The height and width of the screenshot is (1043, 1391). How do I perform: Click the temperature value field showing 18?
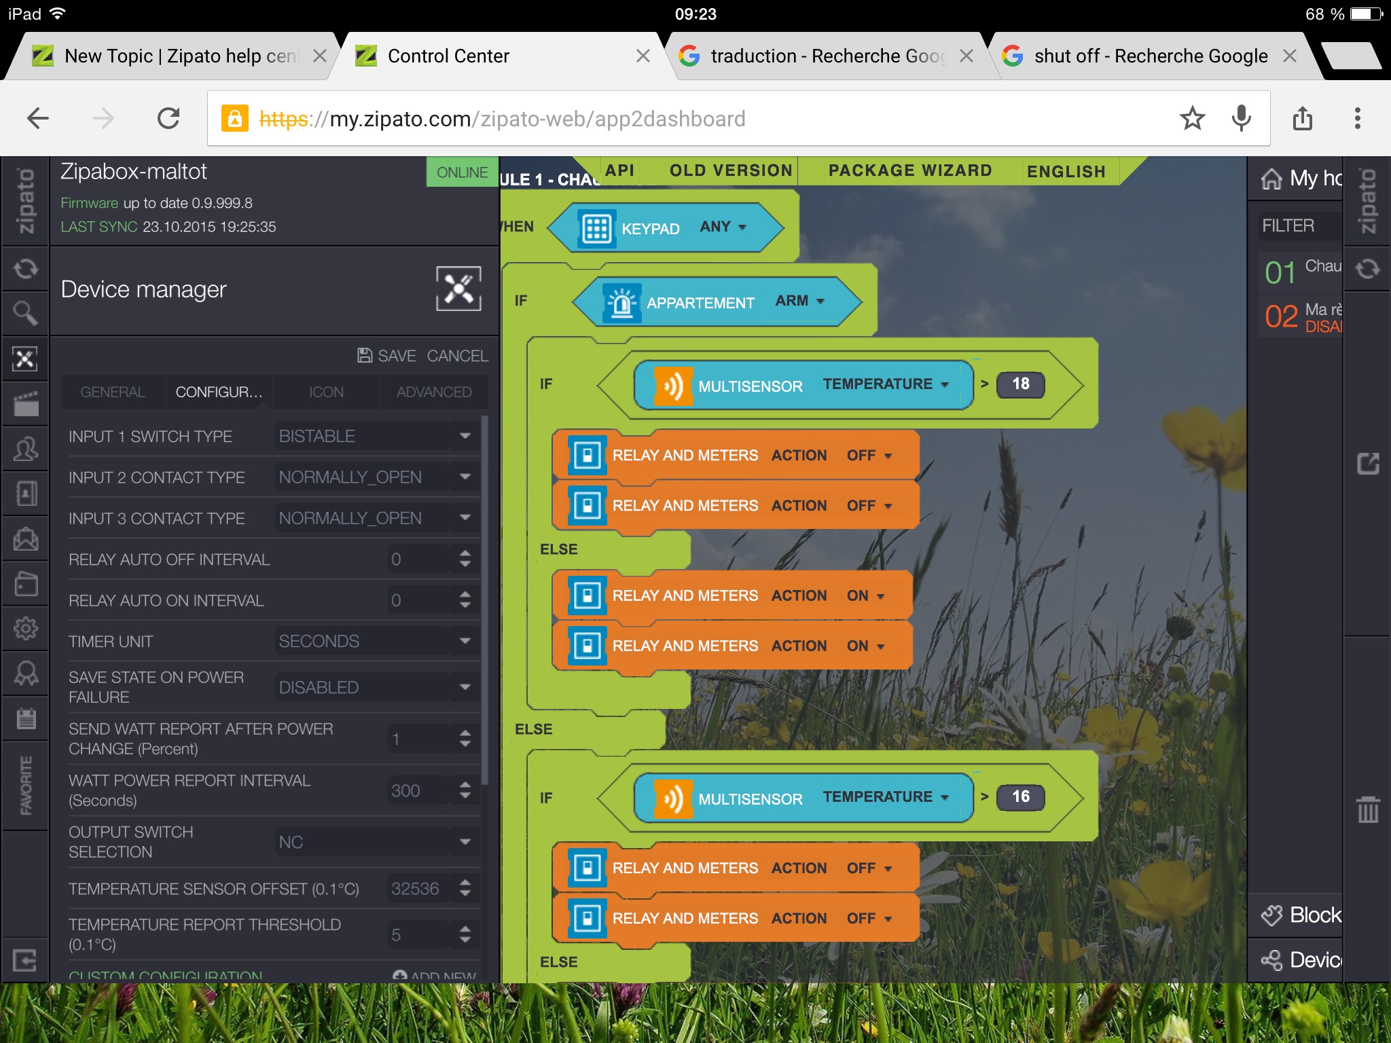(1020, 384)
